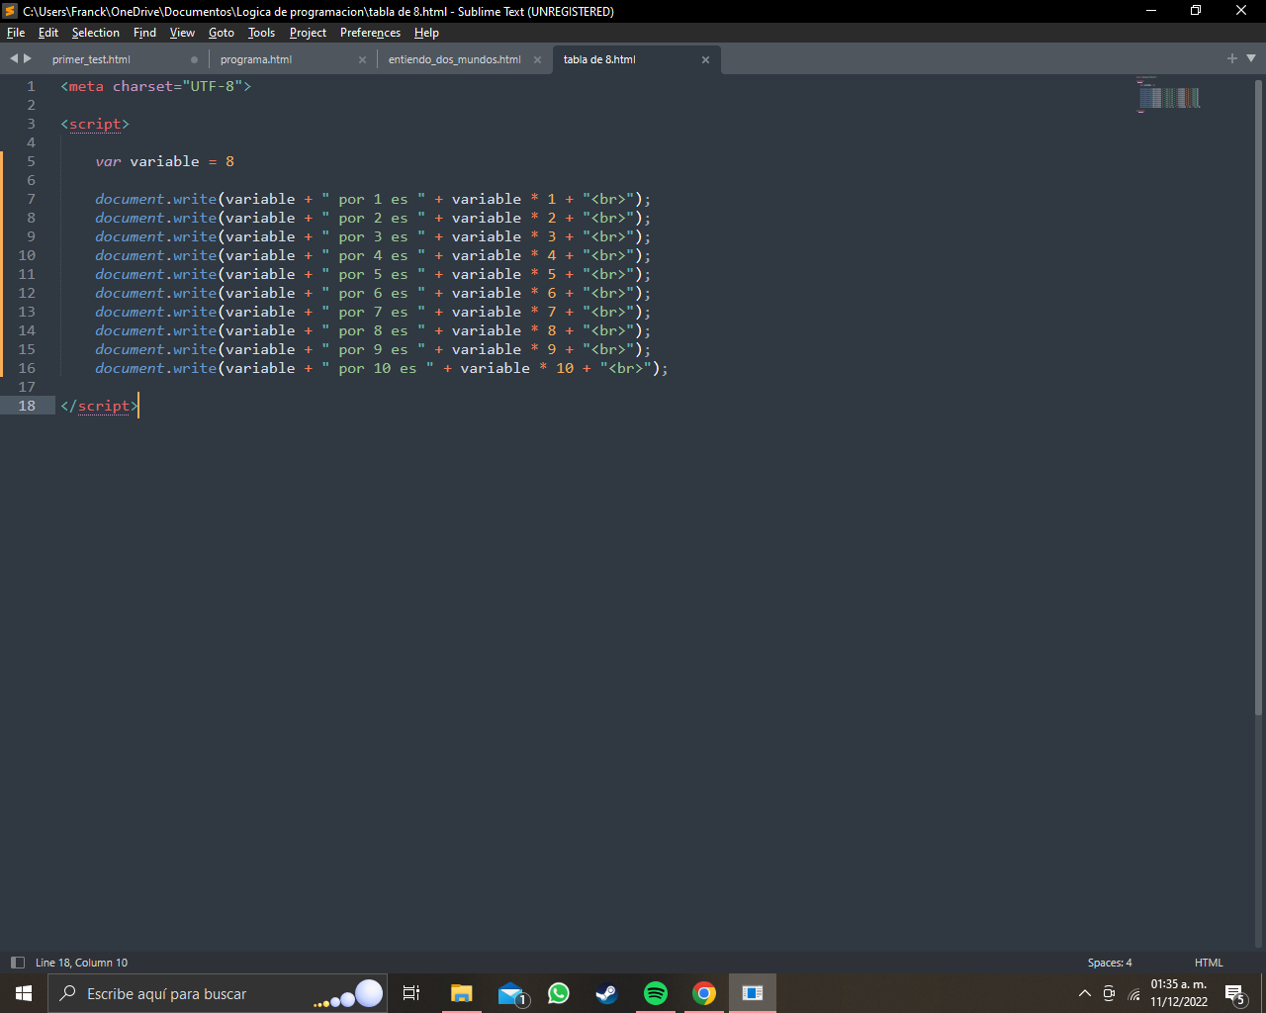The width and height of the screenshot is (1266, 1013).
Task: Minimize the Sublime Text window
Action: 1151,11
